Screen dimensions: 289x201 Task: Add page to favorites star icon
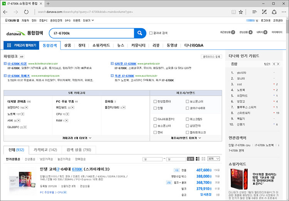tap(241, 12)
